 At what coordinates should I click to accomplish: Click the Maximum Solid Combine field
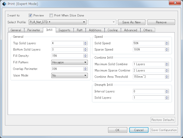149,64
